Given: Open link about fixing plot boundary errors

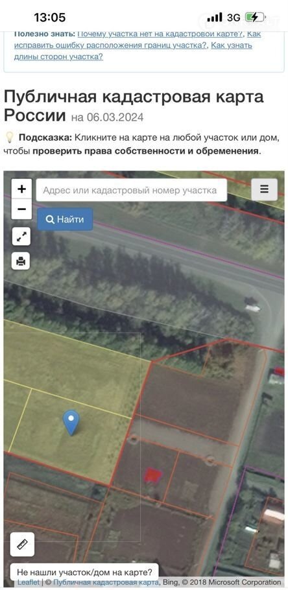Looking at the screenshot, I should 111,45.
